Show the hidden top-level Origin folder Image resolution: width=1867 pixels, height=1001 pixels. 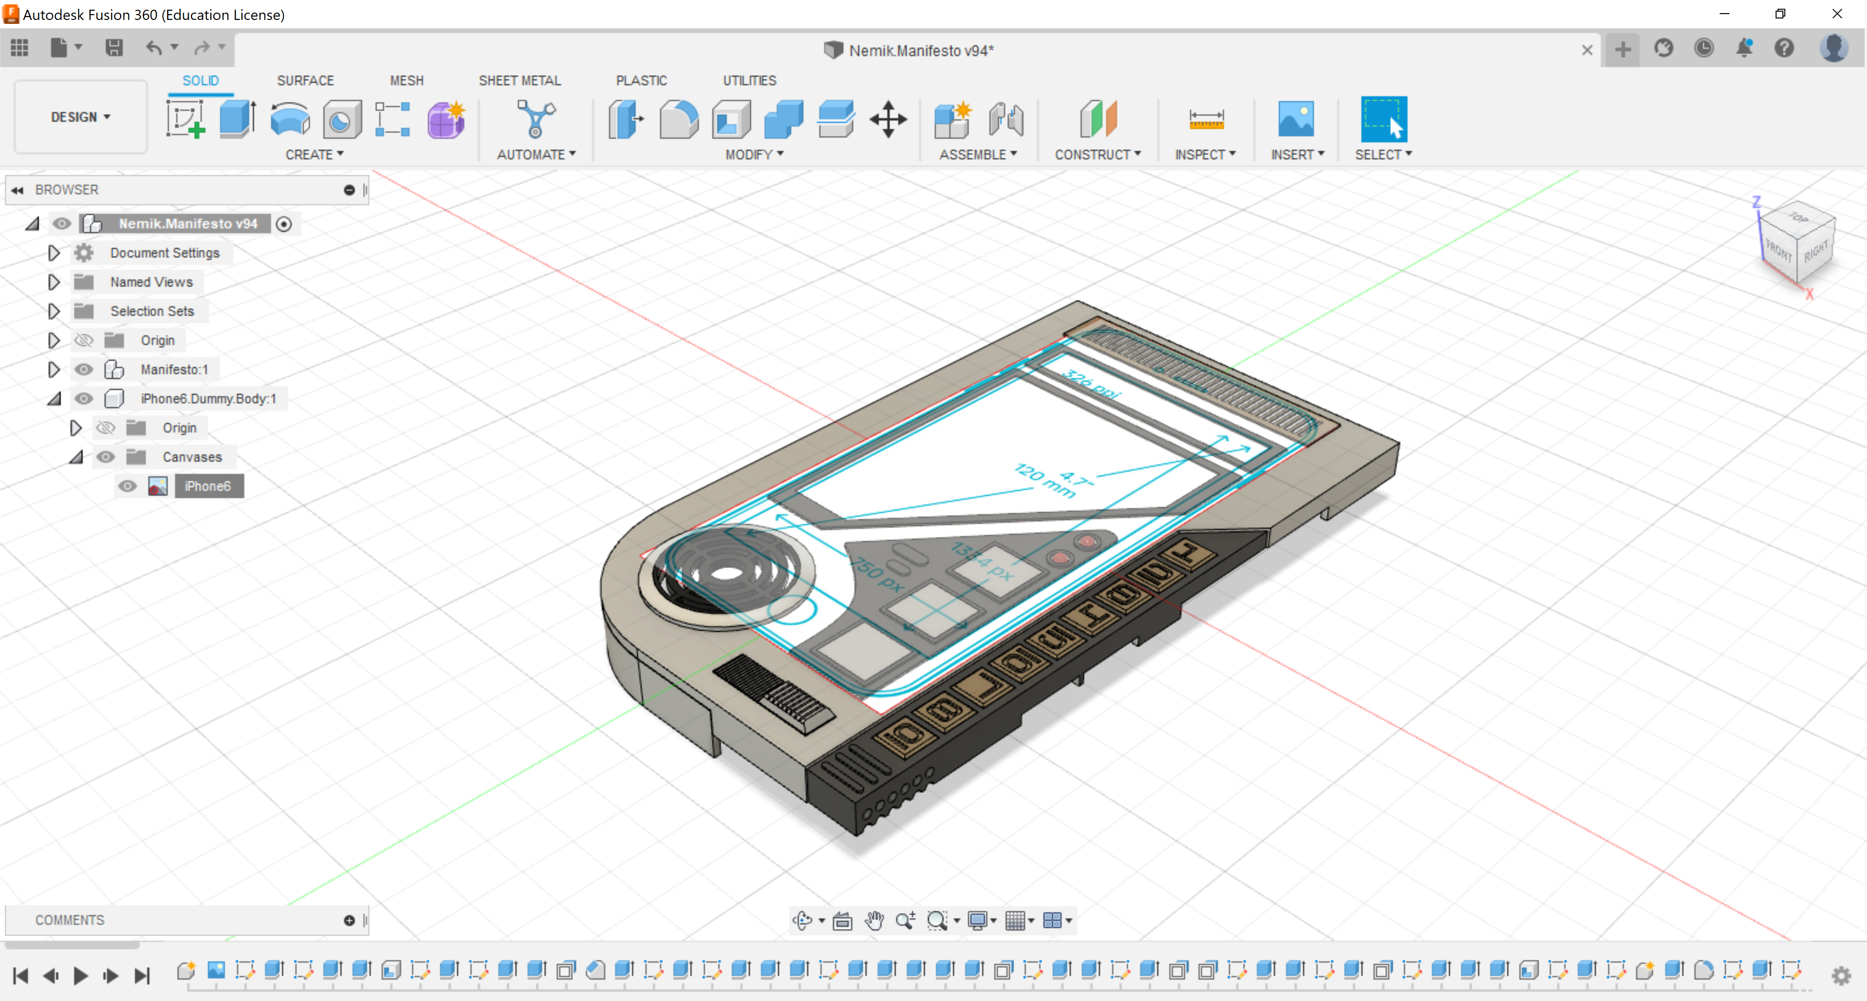pos(84,341)
